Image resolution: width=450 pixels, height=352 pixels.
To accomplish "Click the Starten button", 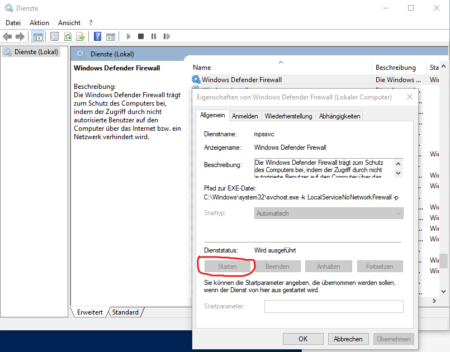I will pos(228,267).
